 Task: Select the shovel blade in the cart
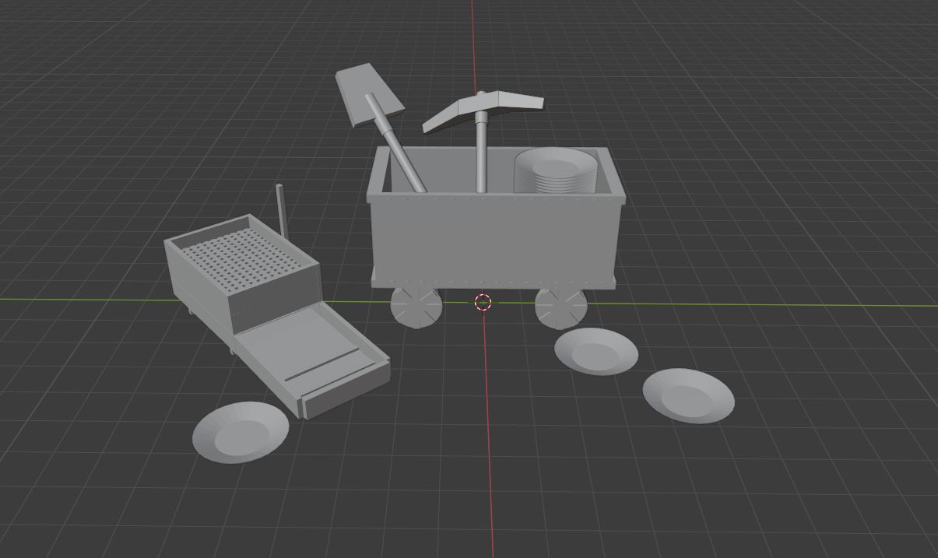(370, 96)
